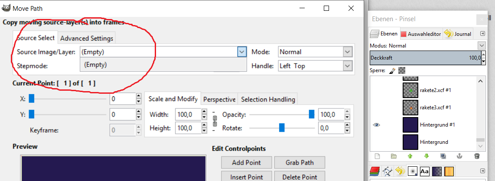Open the Patterns tab icon in lower dock
This screenshot has width=495, height=181.
(x=449, y=171)
